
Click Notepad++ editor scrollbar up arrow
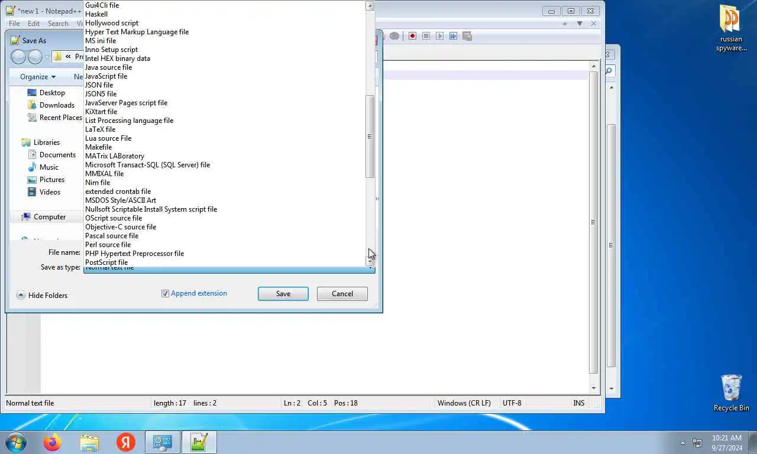tap(594, 66)
